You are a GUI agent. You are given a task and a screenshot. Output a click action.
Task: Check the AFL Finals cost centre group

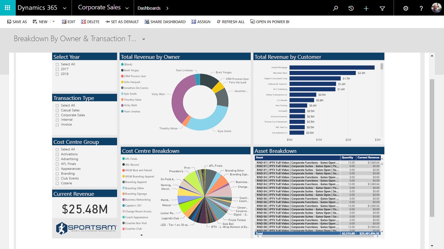click(57, 164)
